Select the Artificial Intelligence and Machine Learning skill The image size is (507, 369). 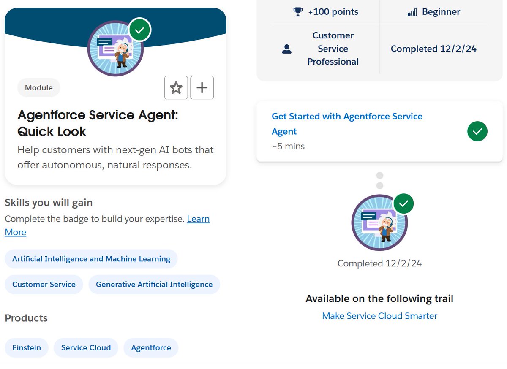91,259
